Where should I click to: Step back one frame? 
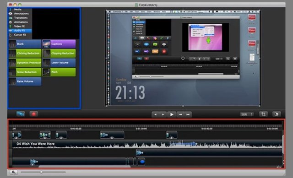pos(156,114)
